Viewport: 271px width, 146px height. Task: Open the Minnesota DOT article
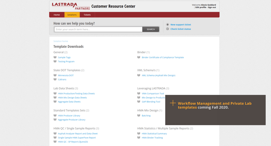tap(66, 76)
